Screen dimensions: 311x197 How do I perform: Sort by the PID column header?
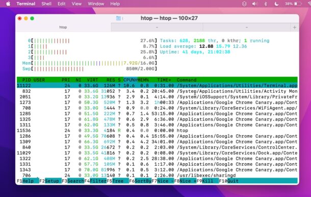pos(27,80)
